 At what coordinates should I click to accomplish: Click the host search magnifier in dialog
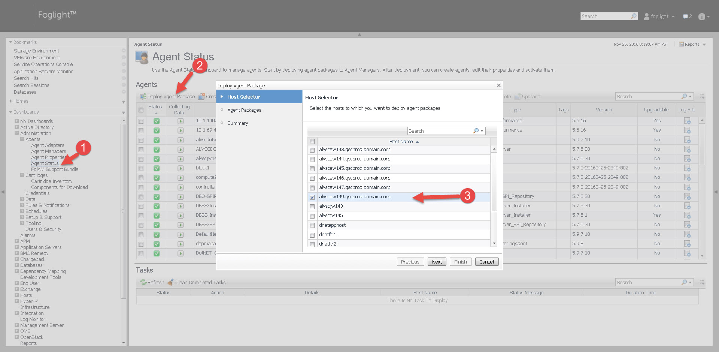[x=476, y=131]
